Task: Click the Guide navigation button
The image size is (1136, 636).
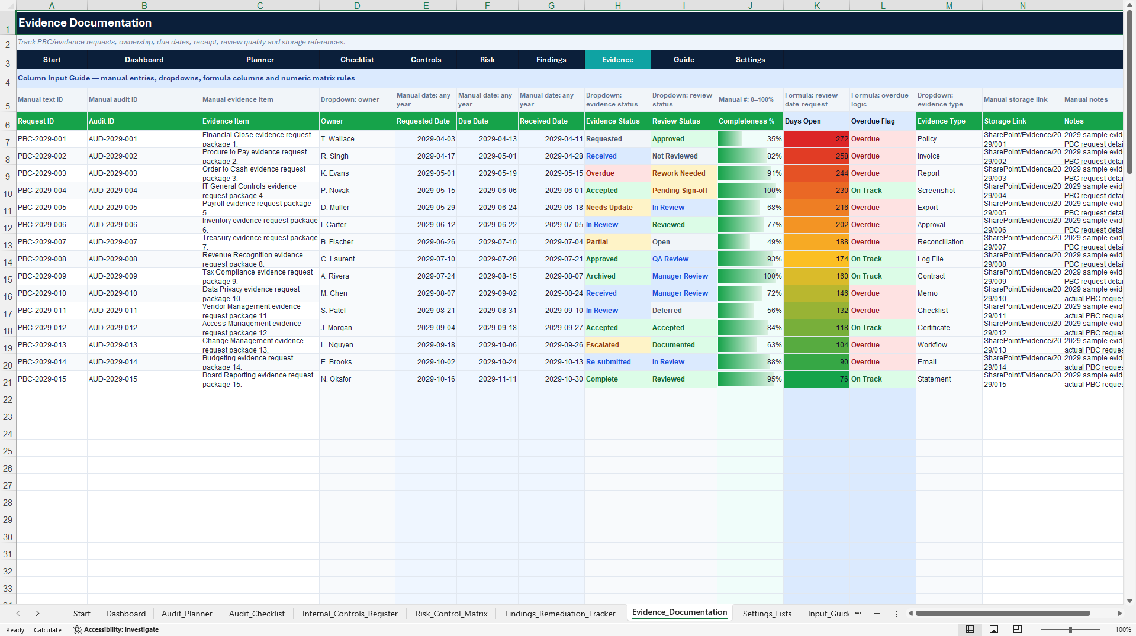Action: (684, 60)
